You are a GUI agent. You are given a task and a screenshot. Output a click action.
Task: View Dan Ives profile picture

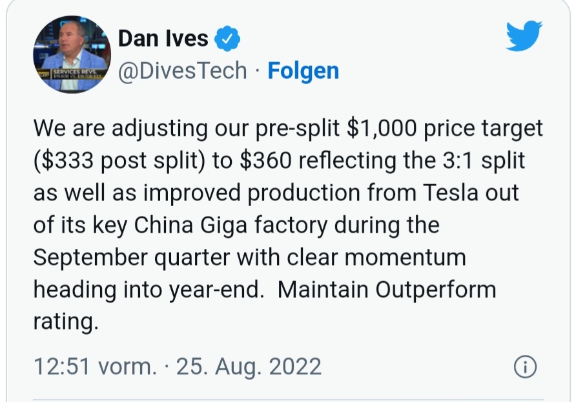pos(72,54)
